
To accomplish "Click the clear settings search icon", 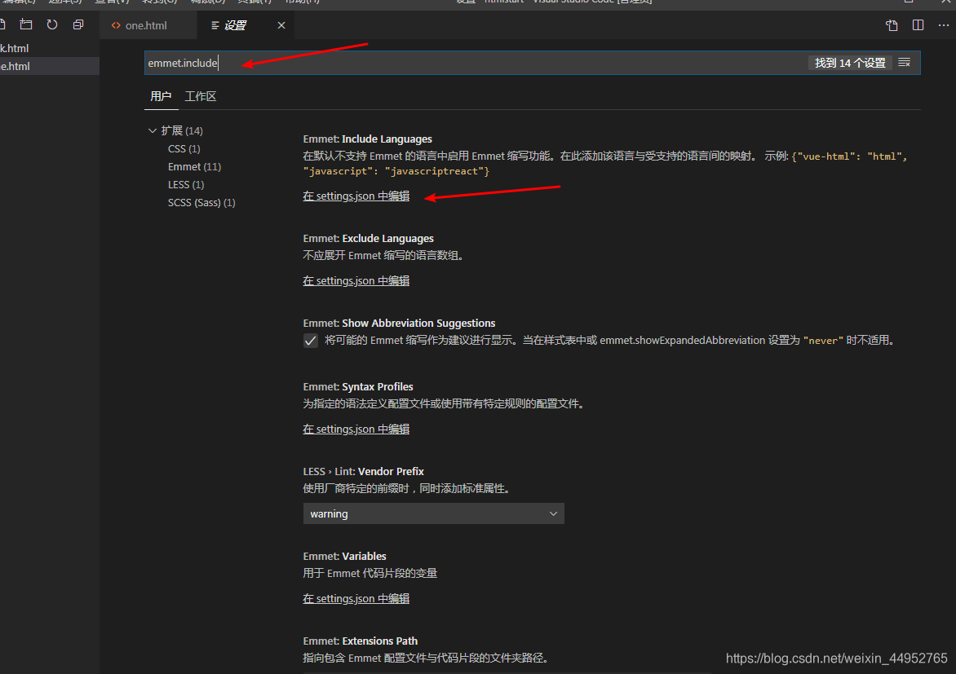I will point(904,63).
